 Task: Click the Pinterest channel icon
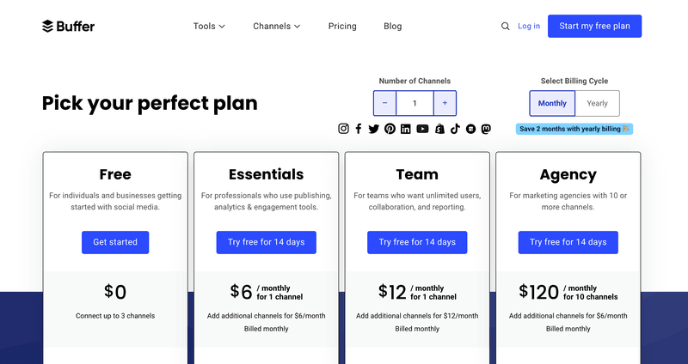[x=390, y=129]
